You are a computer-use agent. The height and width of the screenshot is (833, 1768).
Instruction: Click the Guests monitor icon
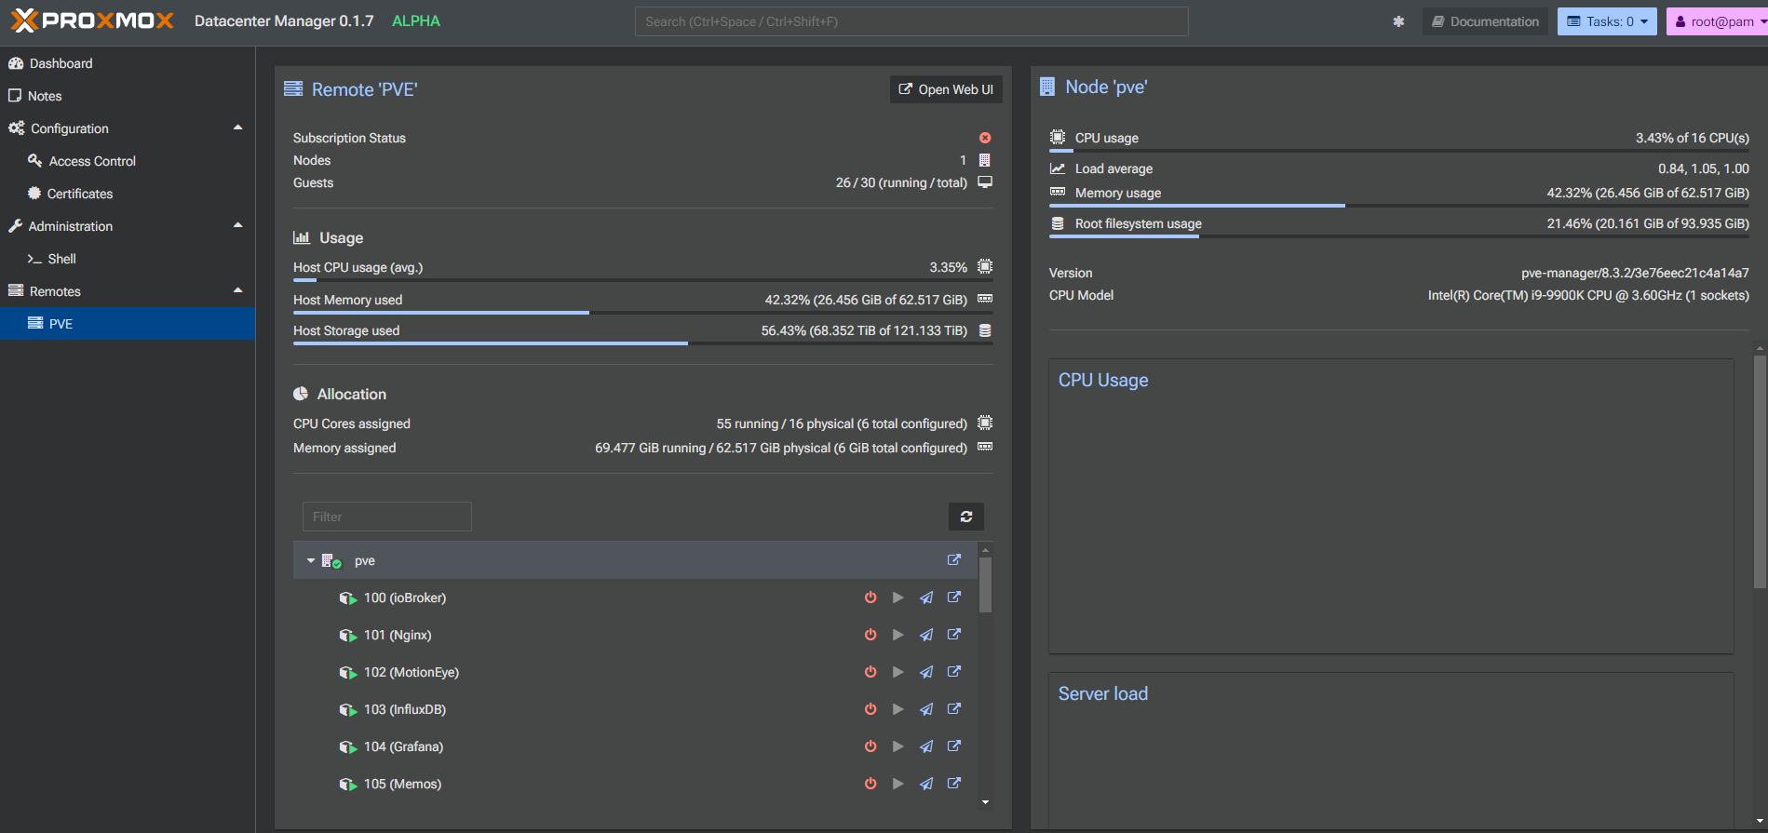pos(985,182)
